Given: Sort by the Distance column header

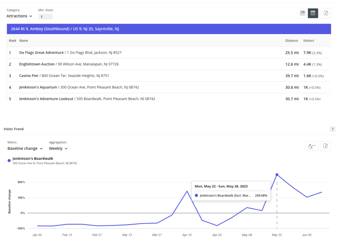Looking at the screenshot, I should point(291,40).
